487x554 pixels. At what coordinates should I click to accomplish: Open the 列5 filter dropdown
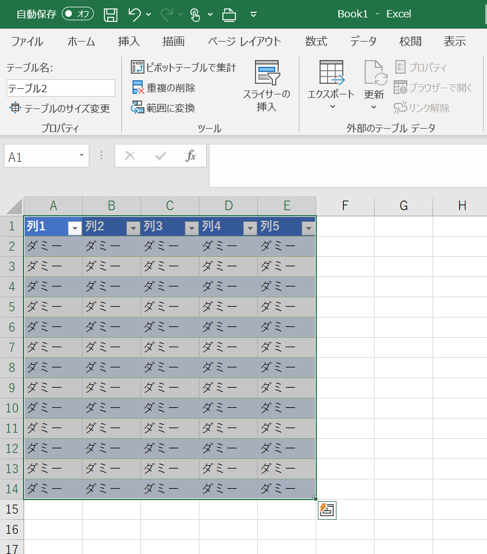pyautogui.click(x=307, y=228)
